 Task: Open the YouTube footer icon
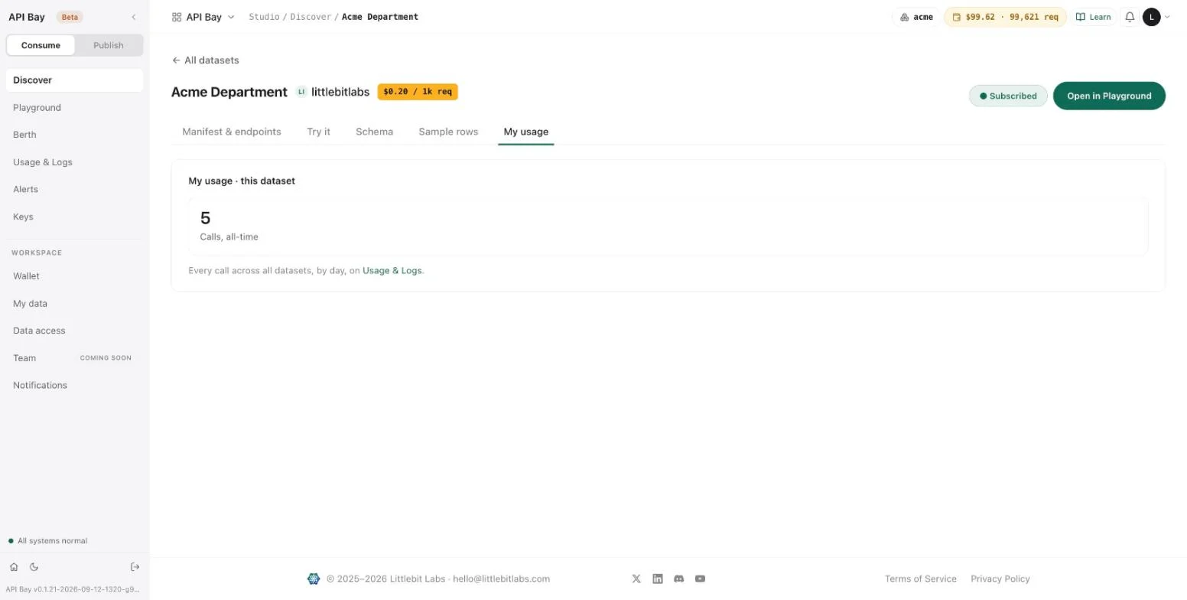[700, 579]
